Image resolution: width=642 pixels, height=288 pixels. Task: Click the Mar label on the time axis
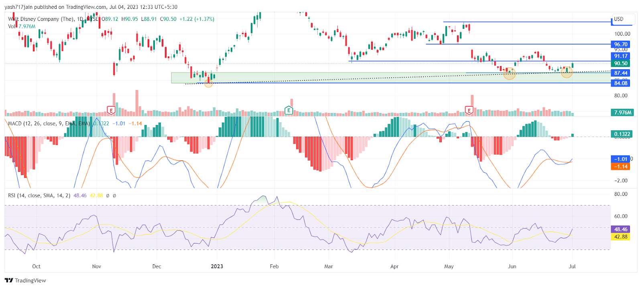coord(329,266)
